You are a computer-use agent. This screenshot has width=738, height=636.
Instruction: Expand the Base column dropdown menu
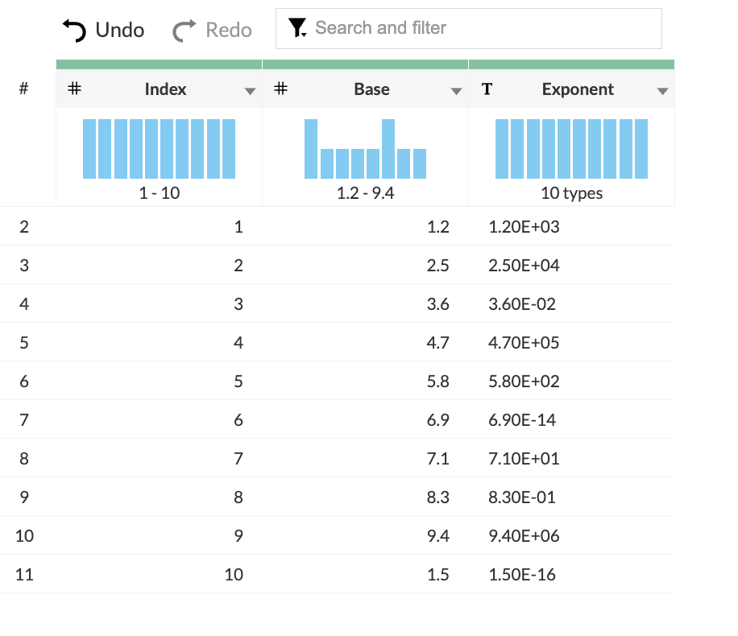click(x=456, y=91)
